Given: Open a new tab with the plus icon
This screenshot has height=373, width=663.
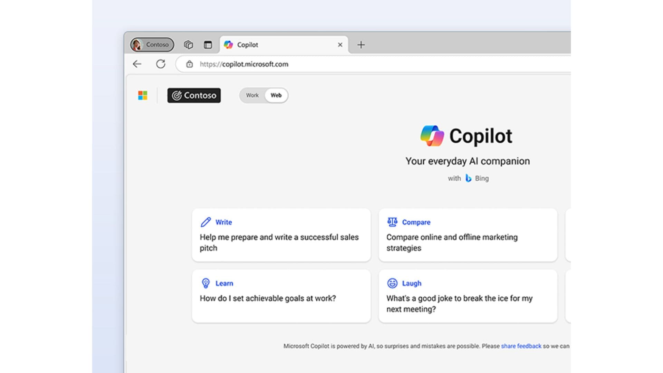Looking at the screenshot, I should coord(361,45).
